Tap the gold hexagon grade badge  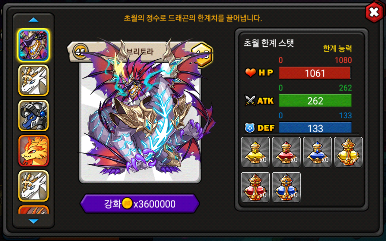click(x=202, y=54)
